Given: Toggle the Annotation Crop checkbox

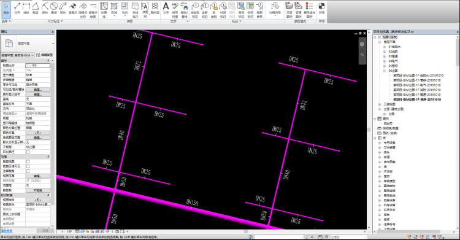Looking at the screenshot, I should (28, 171).
